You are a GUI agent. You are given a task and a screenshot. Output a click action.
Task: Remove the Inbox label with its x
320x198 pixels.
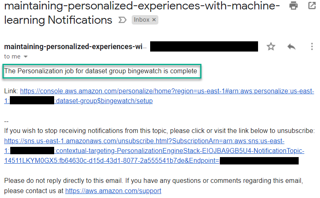tap(154, 20)
